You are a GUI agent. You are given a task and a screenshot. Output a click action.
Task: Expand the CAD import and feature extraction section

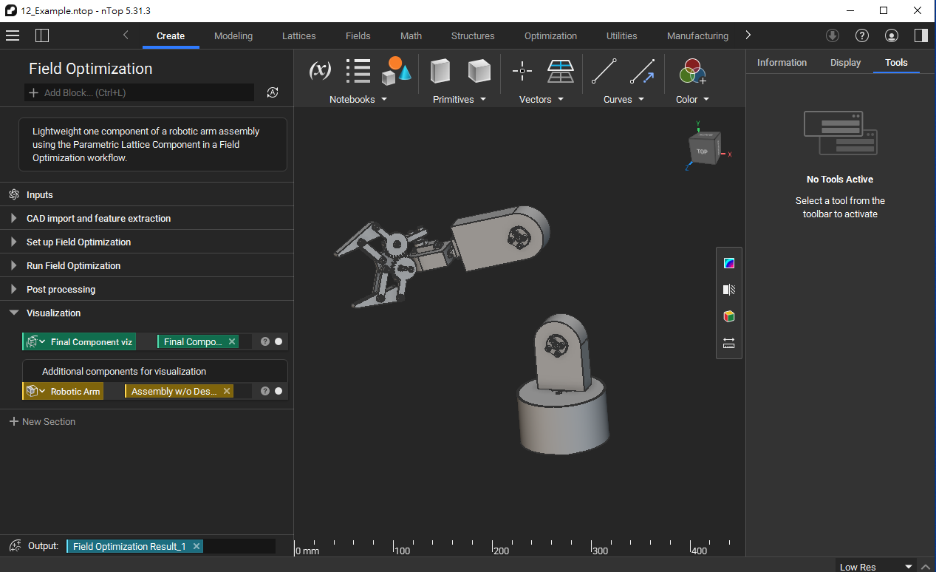[x=14, y=219]
